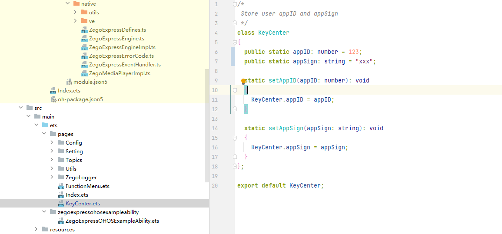Click the lightbulb quick-fix icon on line 9
Screen dimensions: 502x234
coord(243,81)
